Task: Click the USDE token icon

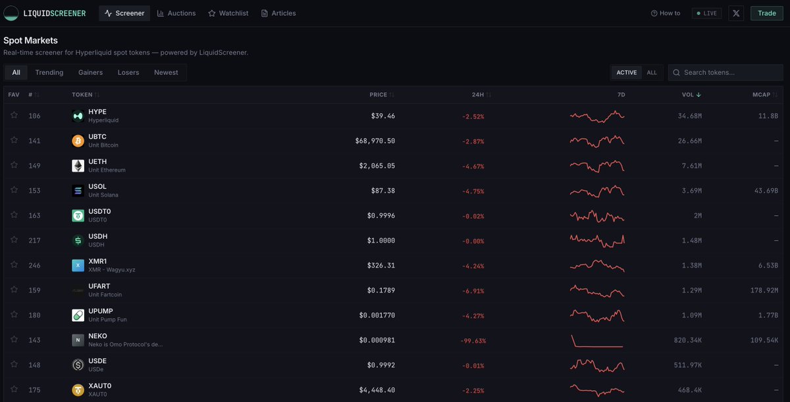Action: pyautogui.click(x=78, y=364)
